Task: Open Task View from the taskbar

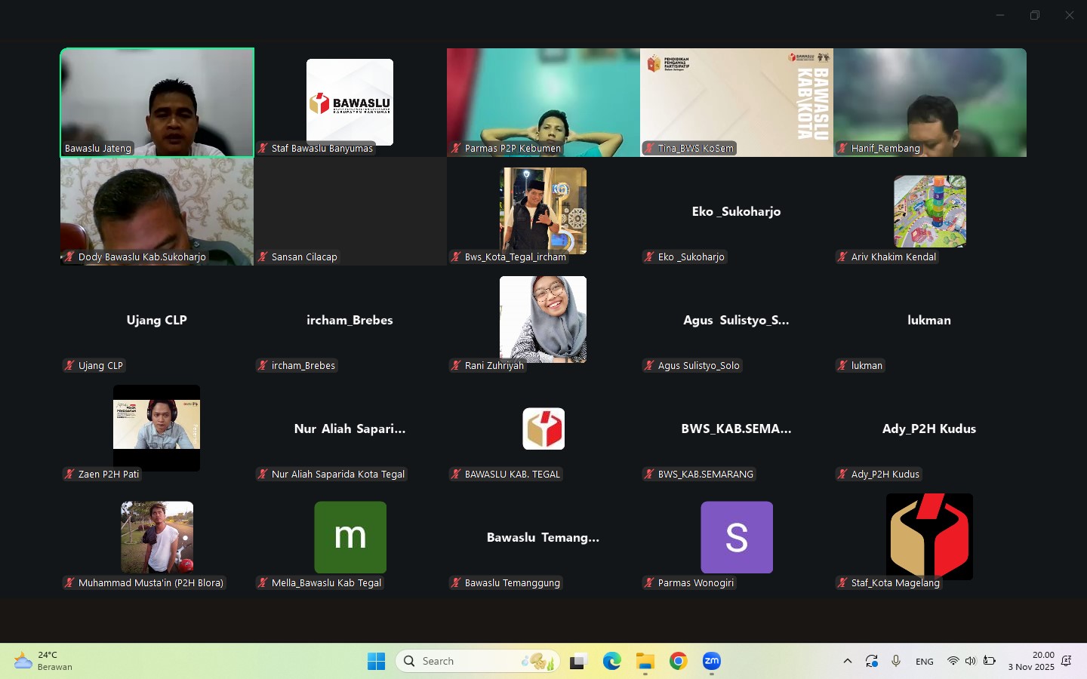Action: pos(578,662)
